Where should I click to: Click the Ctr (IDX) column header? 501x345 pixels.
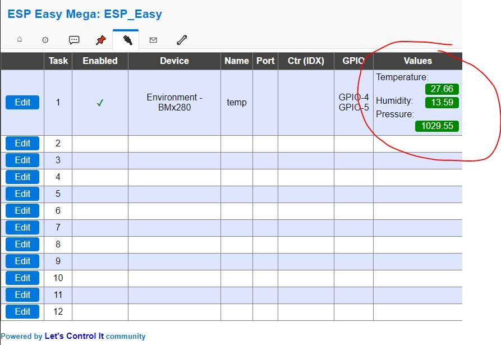pyautogui.click(x=306, y=61)
